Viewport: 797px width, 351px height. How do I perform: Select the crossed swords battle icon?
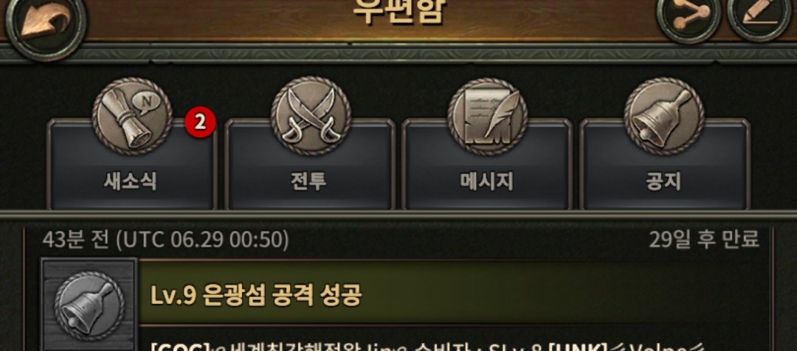click(x=311, y=117)
